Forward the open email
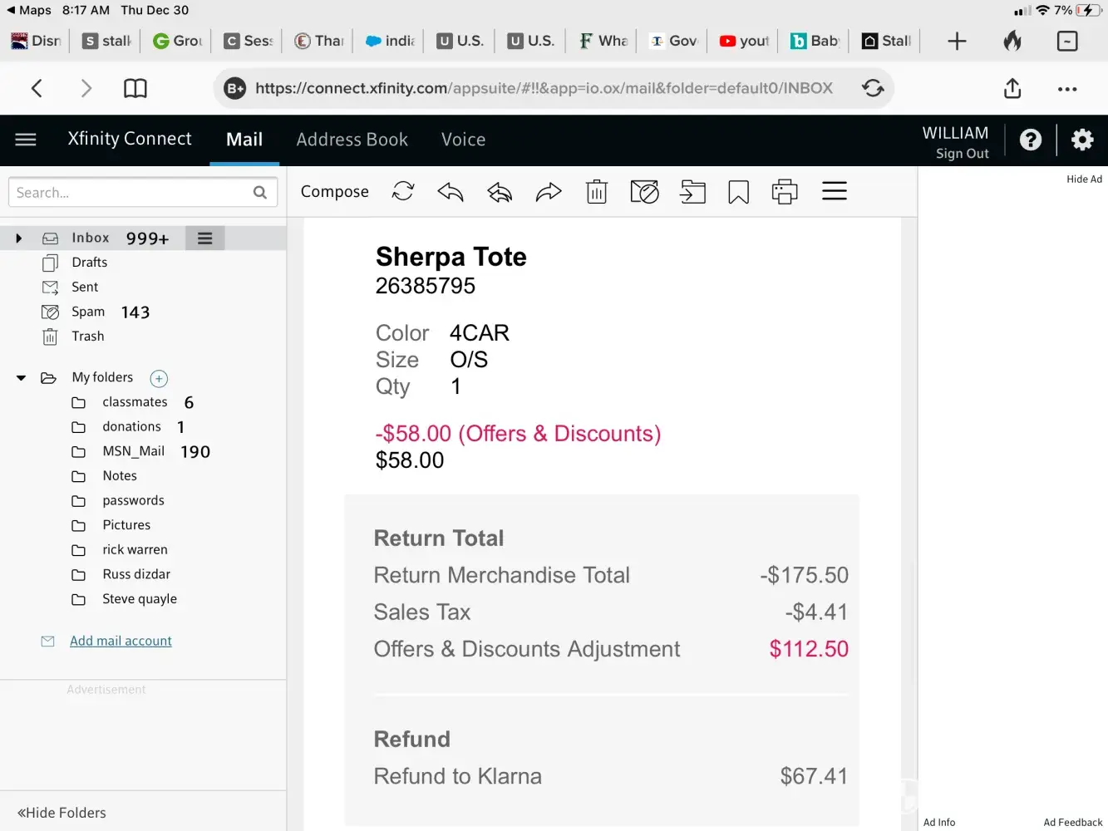The width and height of the screenshot is (1108, 831). tap(549, 192)
